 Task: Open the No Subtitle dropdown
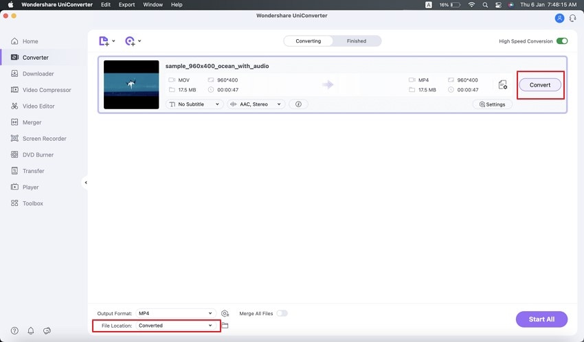click(x=194, y=104)
